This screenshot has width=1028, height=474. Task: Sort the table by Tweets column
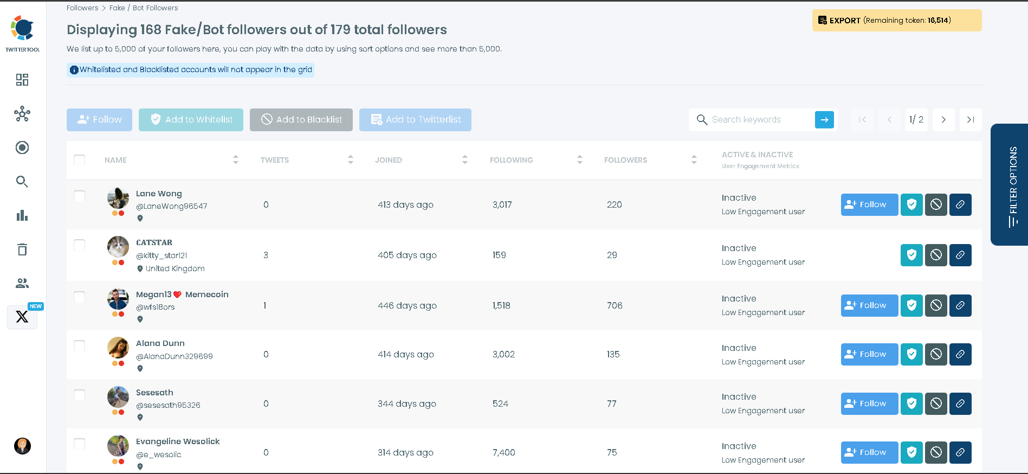click(x=350, y=159)
